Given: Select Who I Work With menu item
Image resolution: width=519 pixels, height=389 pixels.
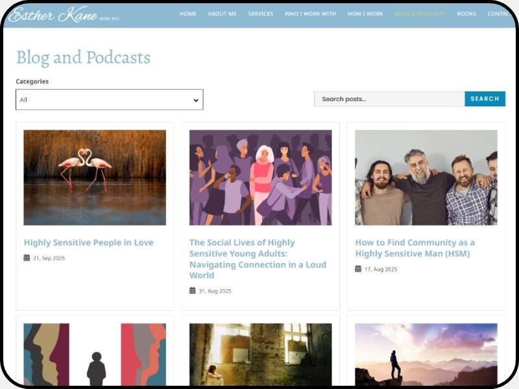Looking at the screenshot, I should (x=310, y=14).
